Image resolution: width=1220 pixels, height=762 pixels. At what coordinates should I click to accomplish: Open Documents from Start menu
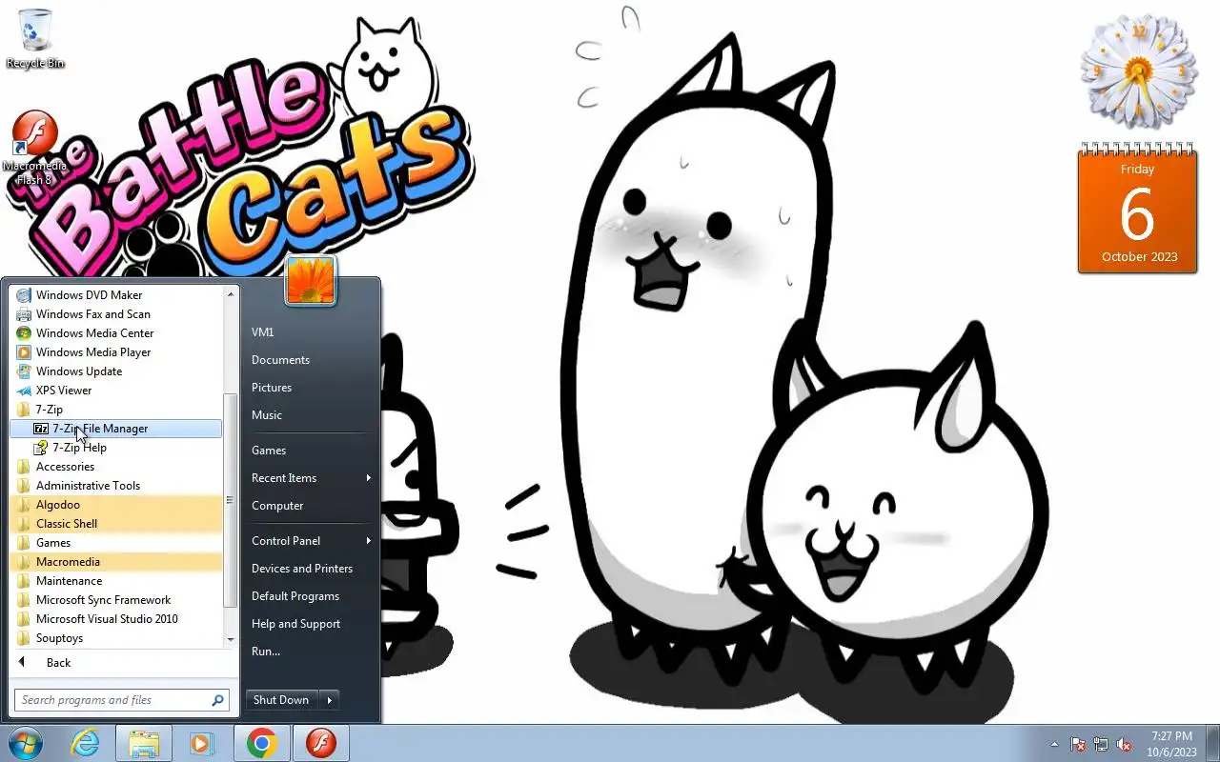click(x=311, y=360)
